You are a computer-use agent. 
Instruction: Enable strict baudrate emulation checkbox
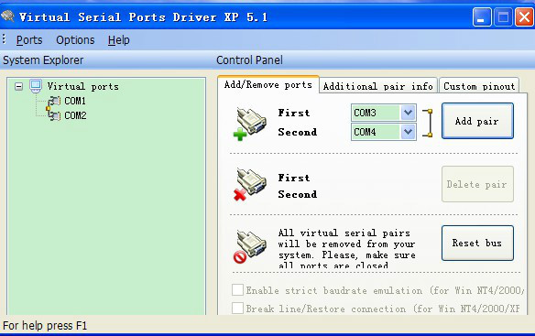[x=237, y=290]
